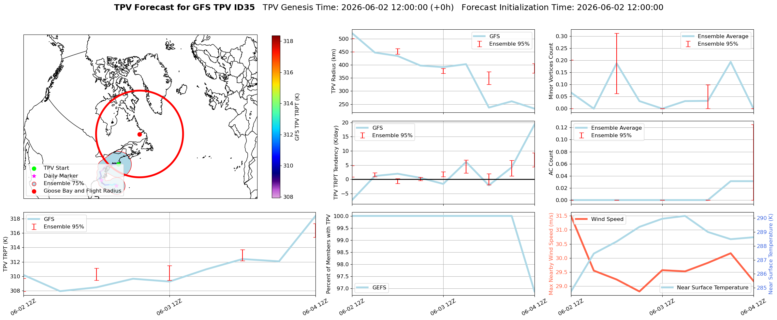Click the magenta Daily Marker star in legend
This screenshot has height=320, width=777.
click(x=34, y=176)
